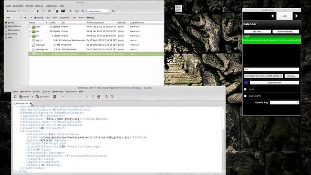Image resolution: width=311 pixels, height=175 pixels.
Task: Zoom out in the file manager
Action: click(x=70, y=11)
